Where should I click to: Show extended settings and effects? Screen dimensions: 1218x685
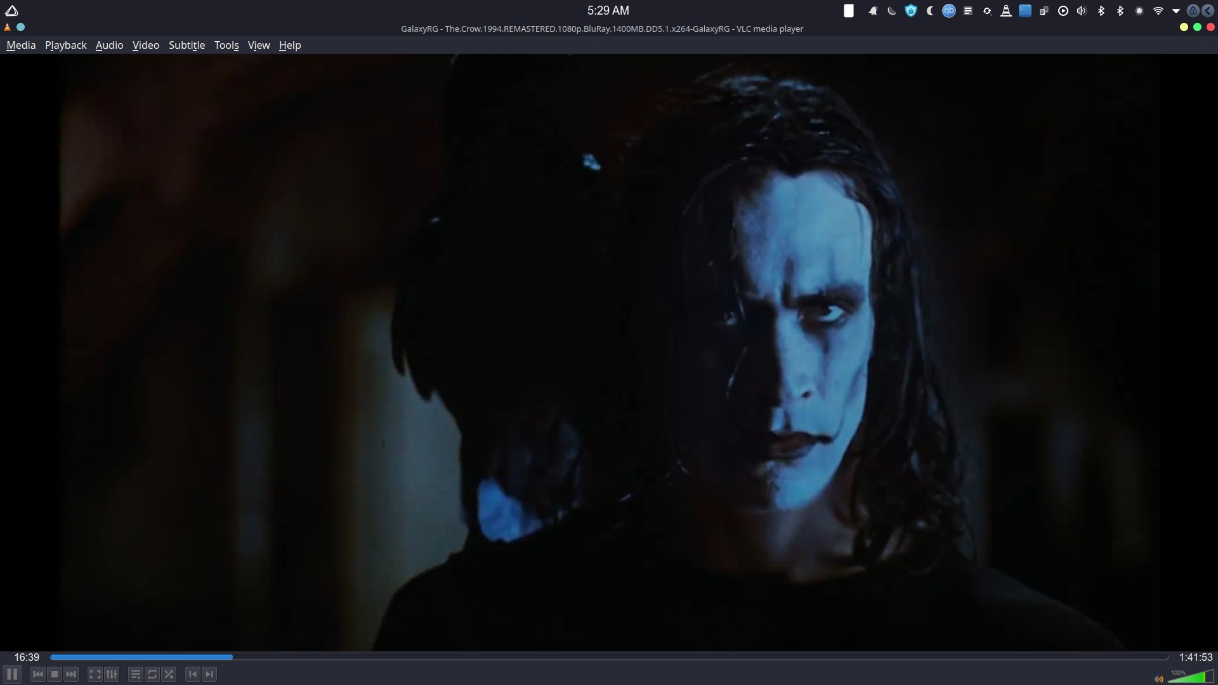pyautogui.click(x=112, y=674)
